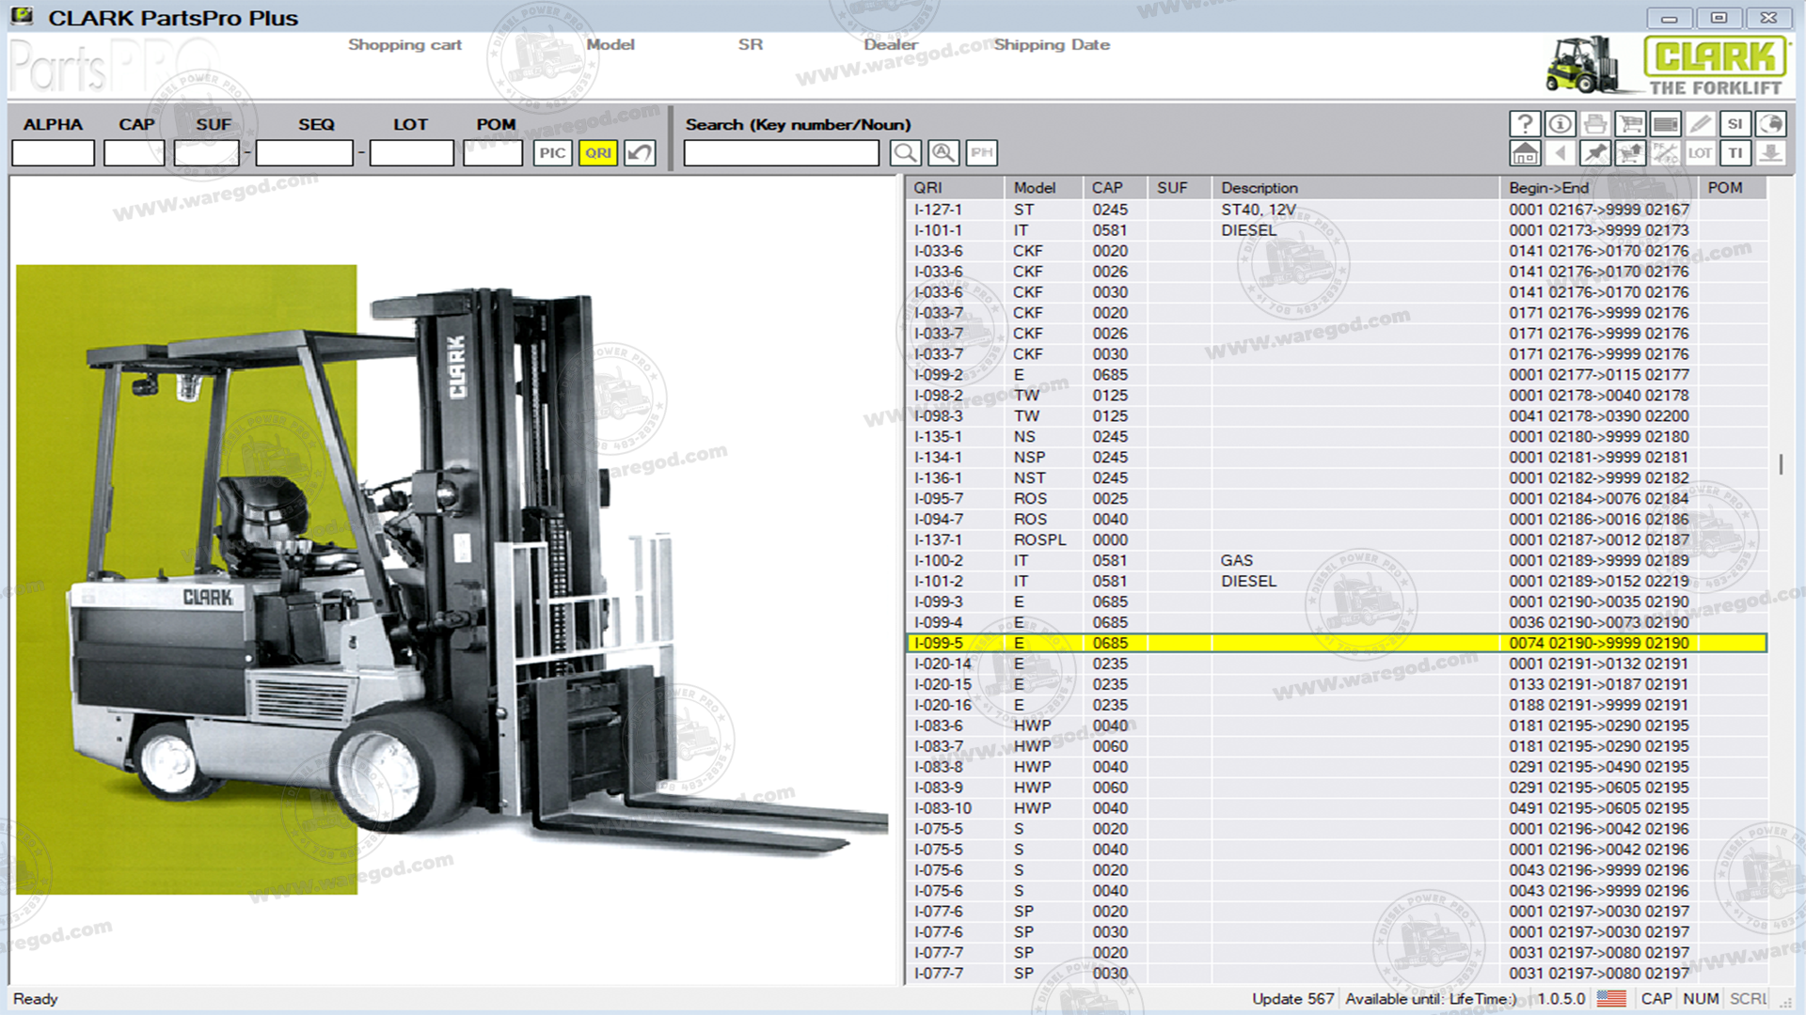Click the undo arrow reset icon
This screenshot has width=1806, height=1015.
(640, 153)
